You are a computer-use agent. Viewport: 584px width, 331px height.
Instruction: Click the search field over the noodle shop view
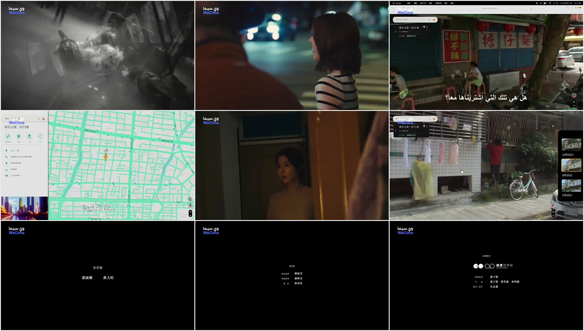pyautogui.click(x=414, y=20)
